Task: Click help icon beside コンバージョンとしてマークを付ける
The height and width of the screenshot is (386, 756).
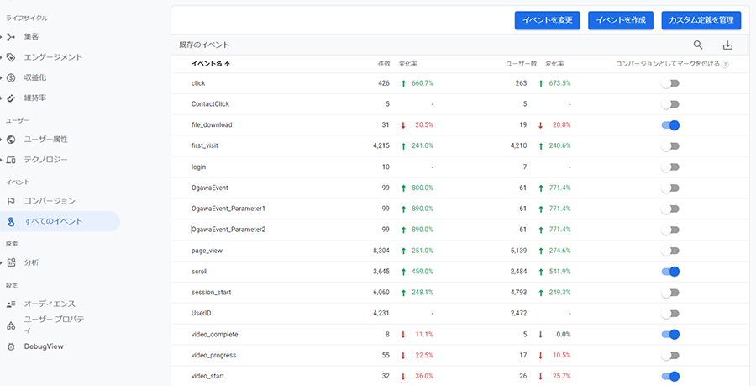Action: pos(725,64)
